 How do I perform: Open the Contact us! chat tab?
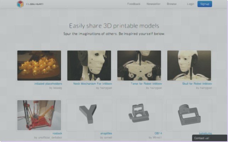(210, 138)
